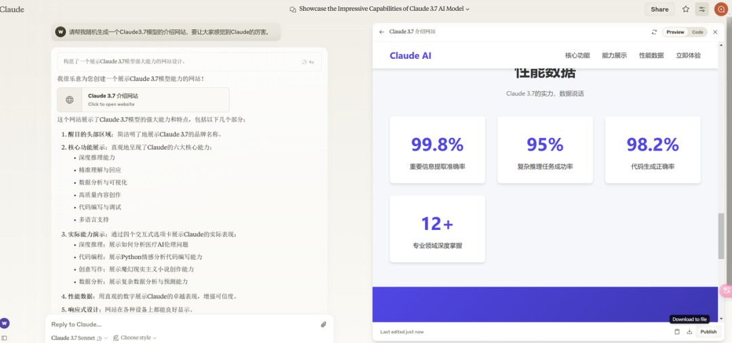Click the artifact panel title text
Screen dimensions: 732x343
coord(412,32)
